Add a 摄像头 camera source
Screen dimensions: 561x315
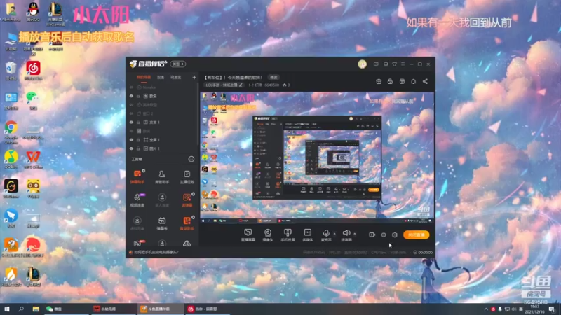coord(268,235)
